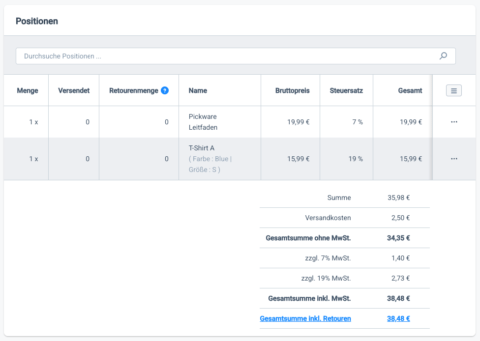Click the search magnifier icon

[x=443, y=56]
